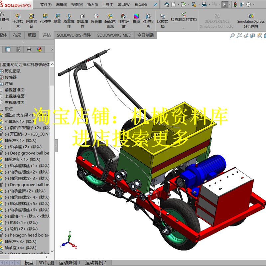Viewport: 266px width, 266px height.
Task: Expand the Options gear dropdown arrow
Action: (254, 5)
